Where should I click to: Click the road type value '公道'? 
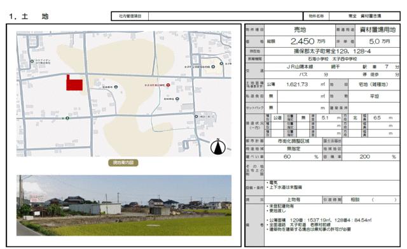point(277,118)
